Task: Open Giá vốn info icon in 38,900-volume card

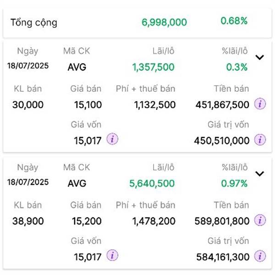Action: 112,256
